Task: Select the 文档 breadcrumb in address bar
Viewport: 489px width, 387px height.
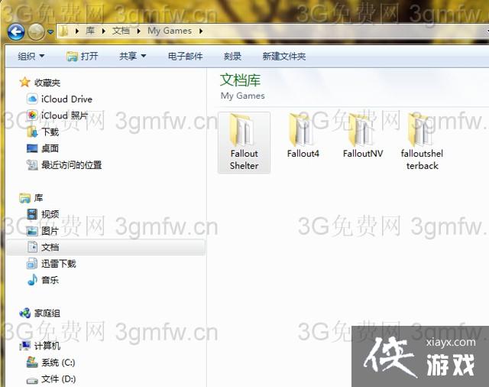Action: pyautogui.click(x=121, y=31)
